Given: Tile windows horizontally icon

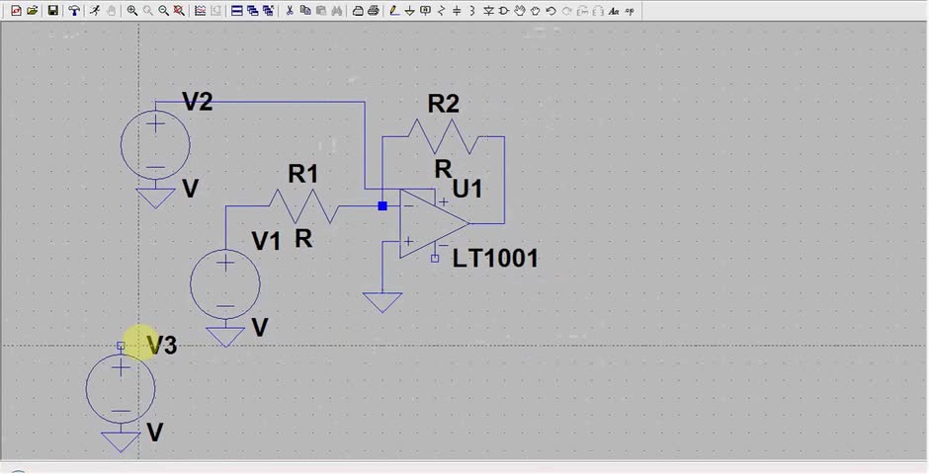Looking at the screenshot, I should 237,11.
